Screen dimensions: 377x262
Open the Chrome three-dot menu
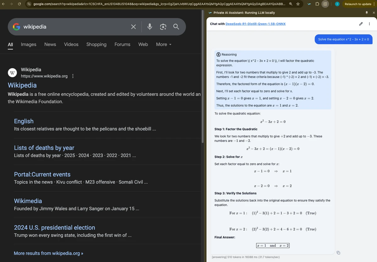[x=374, y=4]
